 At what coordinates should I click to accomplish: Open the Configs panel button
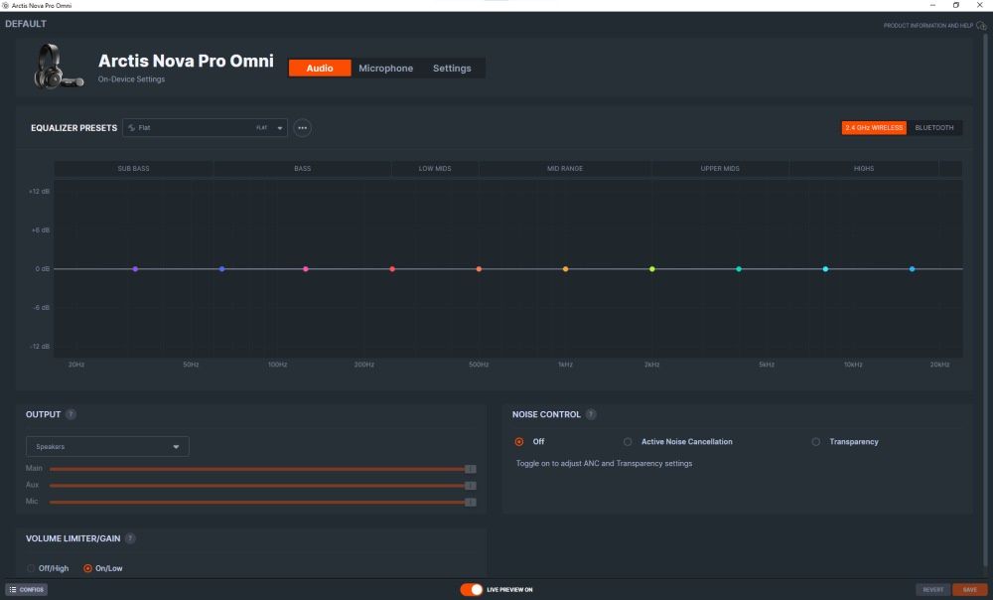[27, 590]
